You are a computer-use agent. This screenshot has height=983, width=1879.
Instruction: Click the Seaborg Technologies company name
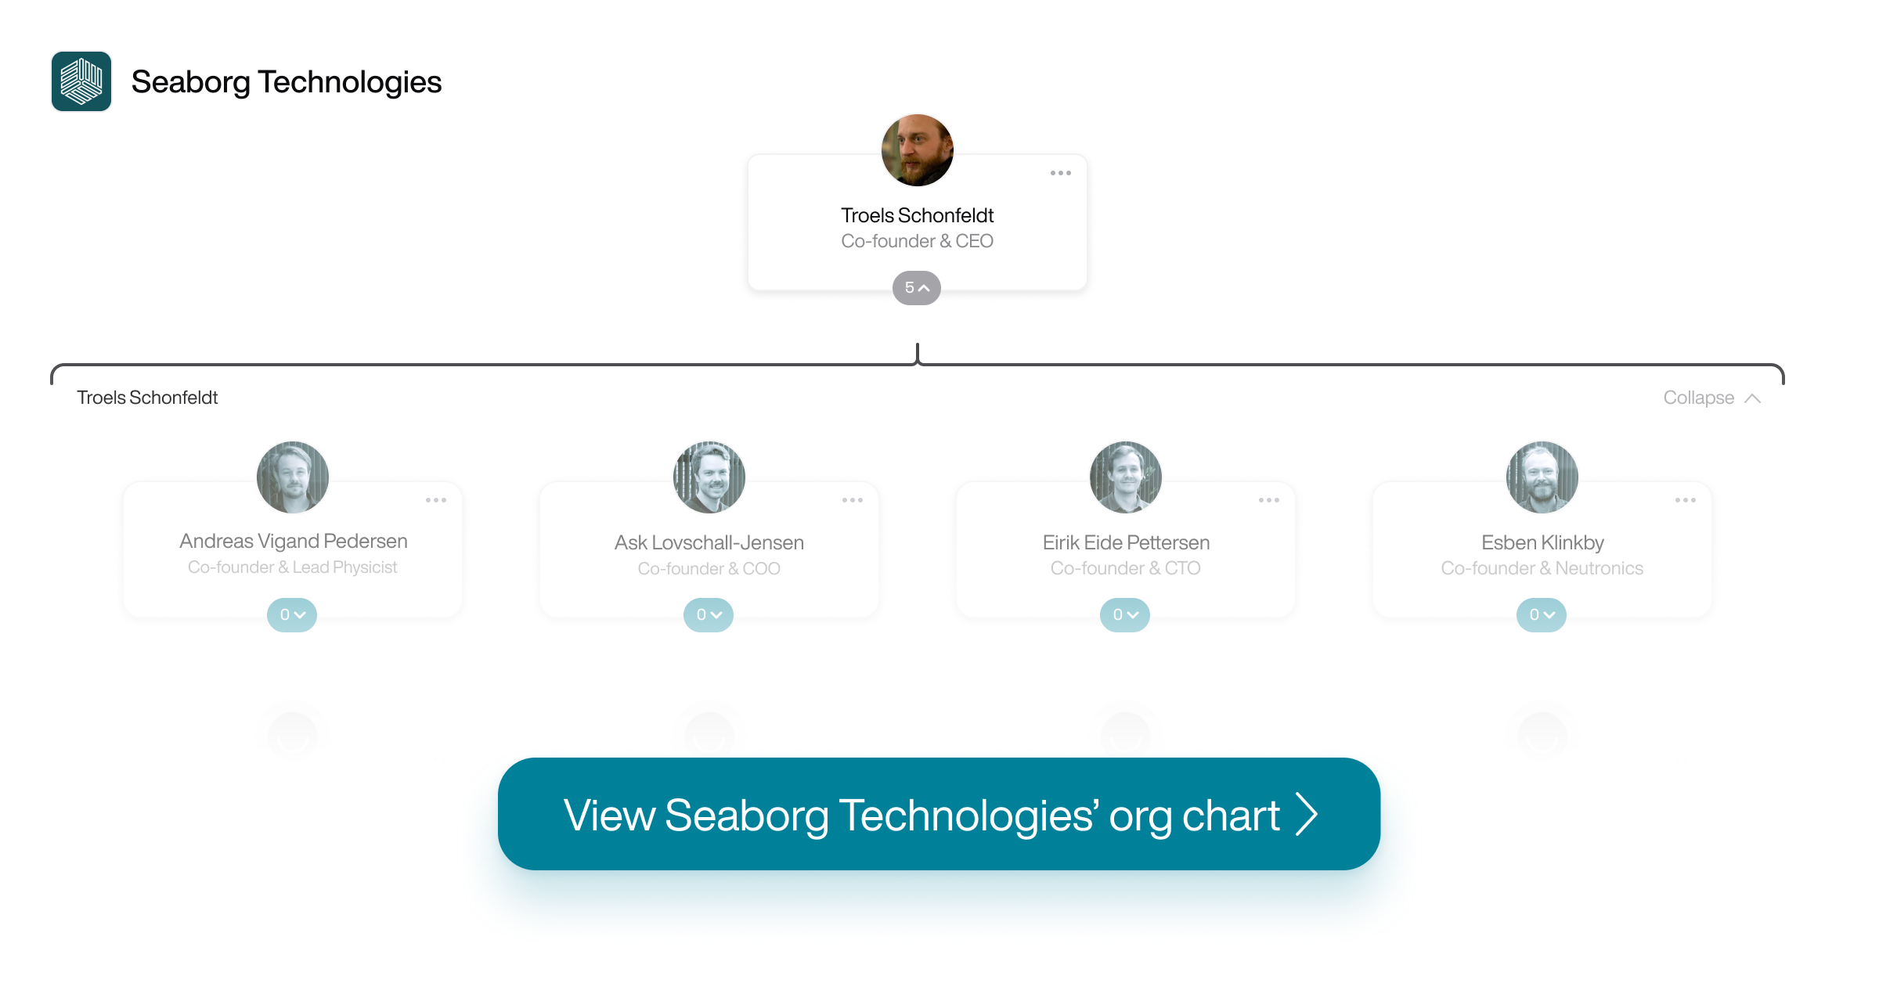[287, 82]
